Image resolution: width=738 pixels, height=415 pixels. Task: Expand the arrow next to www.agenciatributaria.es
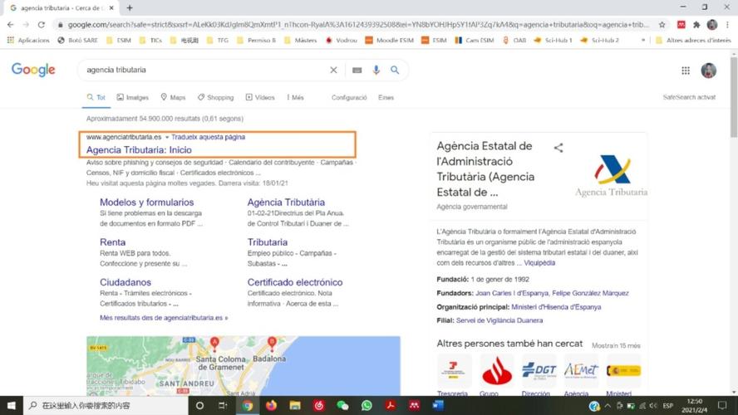[166, 137]
